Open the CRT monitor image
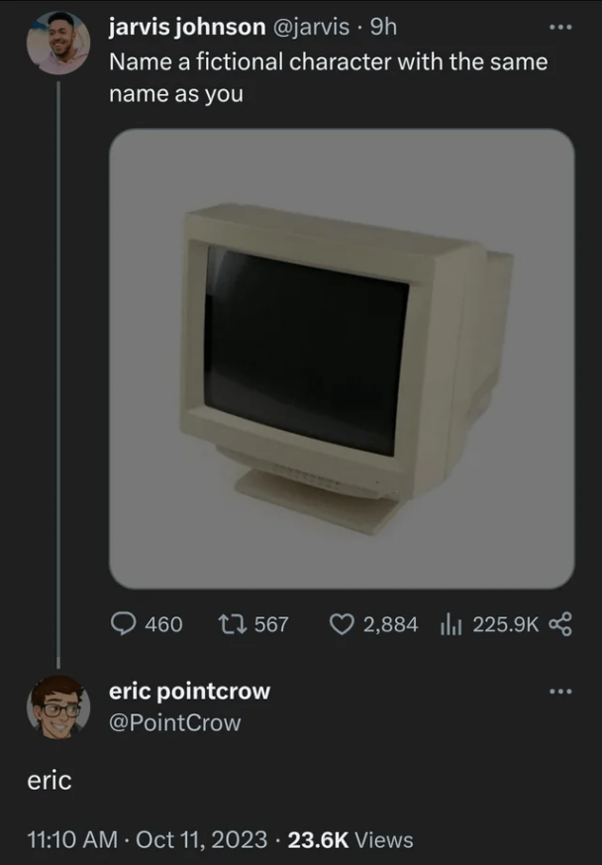Screen dimensions: 602x865 [x=342, y=359]
